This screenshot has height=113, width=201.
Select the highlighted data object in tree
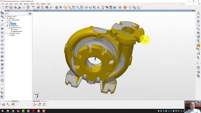pos(14,24)
